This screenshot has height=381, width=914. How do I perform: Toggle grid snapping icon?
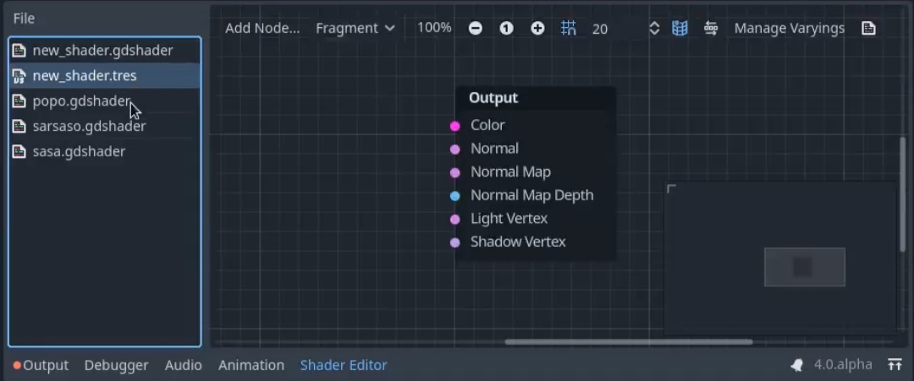569,28
